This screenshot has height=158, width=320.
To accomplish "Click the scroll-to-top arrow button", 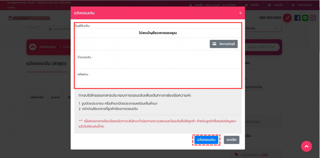I will pyautogui.click(x=306, y=146).
